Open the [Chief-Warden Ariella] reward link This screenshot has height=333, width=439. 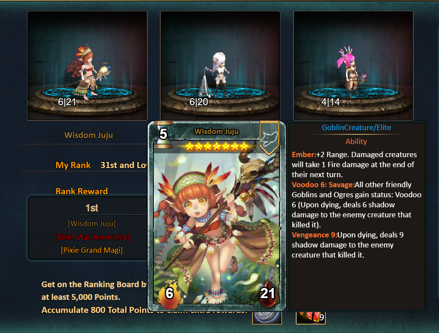[x=92, y=237]
